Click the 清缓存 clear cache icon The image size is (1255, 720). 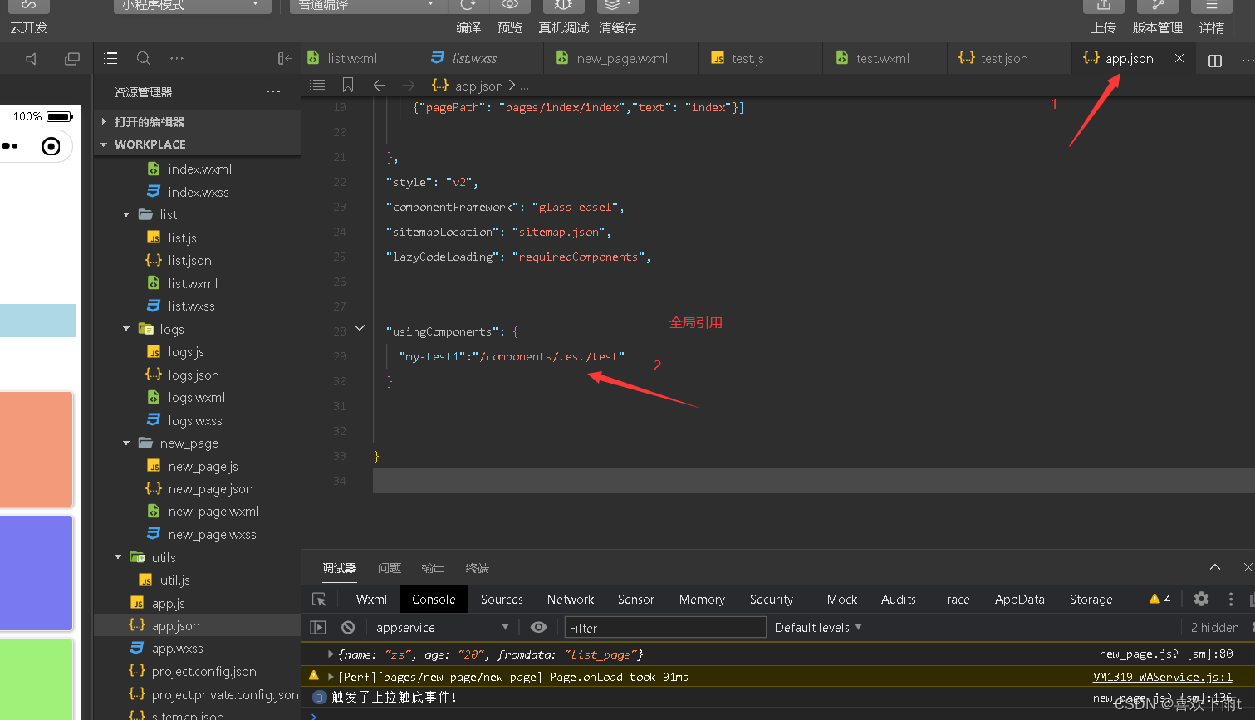pos(617,5)
